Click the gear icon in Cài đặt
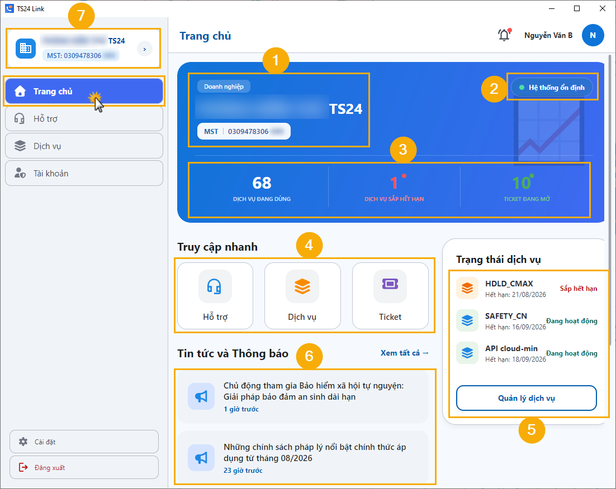 (x=23, y=442)
